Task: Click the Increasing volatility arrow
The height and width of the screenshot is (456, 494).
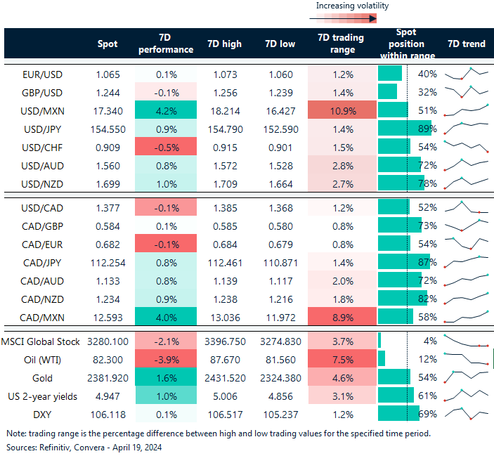Action: tap(351, 20)
